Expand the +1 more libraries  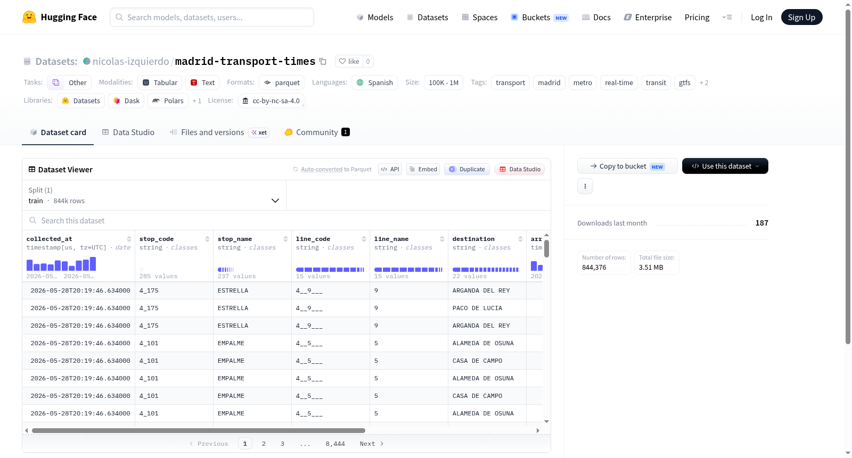point(197,101)
